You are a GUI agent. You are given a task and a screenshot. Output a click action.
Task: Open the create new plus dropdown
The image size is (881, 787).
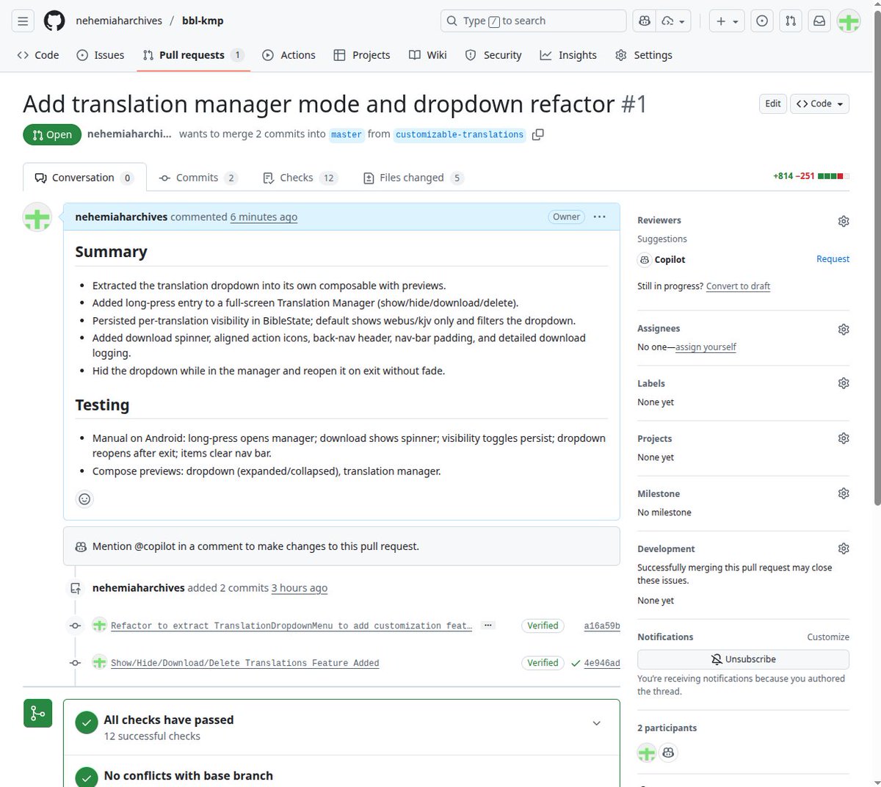pyautogui.click(x=727, y=21)
